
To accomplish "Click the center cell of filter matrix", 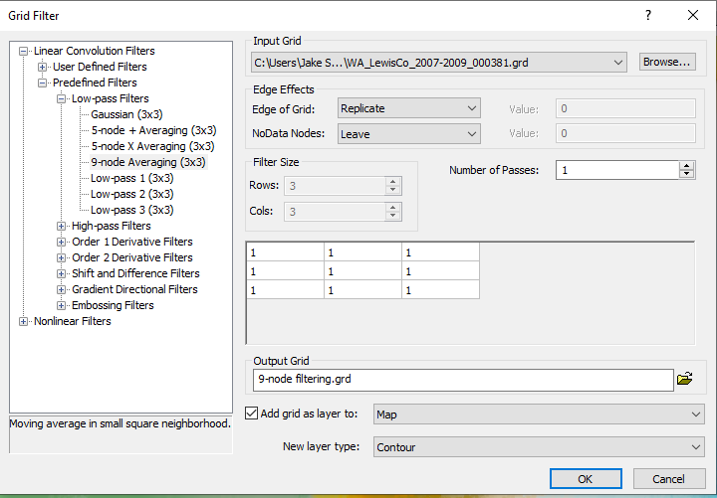I will pyautogui.click(x=362, y=270).
